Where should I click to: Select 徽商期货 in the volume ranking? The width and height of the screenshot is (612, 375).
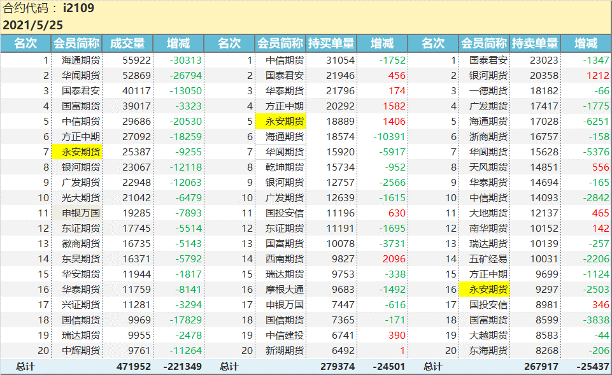[81, 243]
